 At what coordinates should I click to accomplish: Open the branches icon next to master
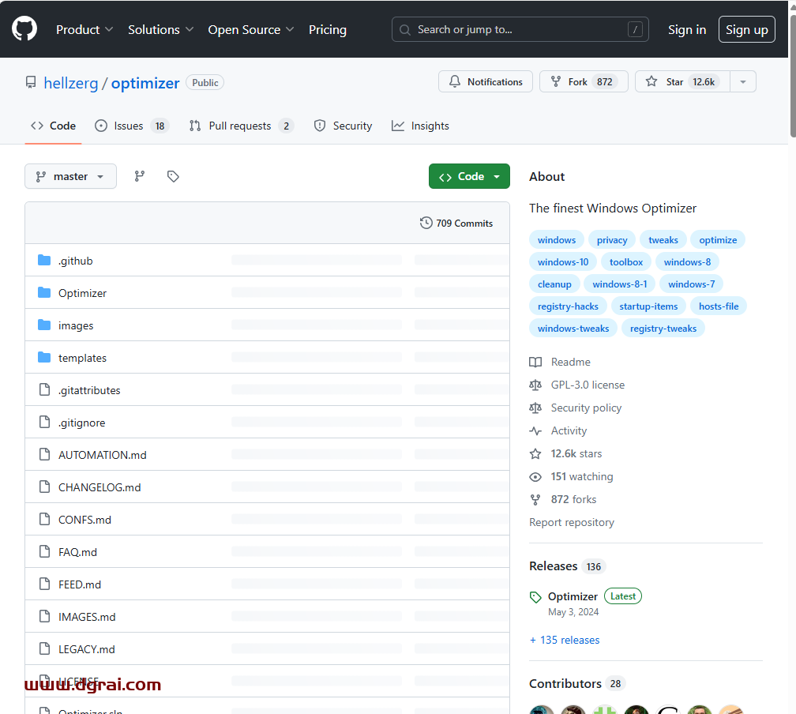click(140, 176)
